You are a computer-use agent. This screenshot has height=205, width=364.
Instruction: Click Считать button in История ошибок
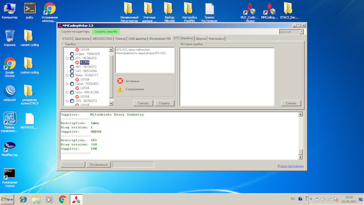pos(291,103)
